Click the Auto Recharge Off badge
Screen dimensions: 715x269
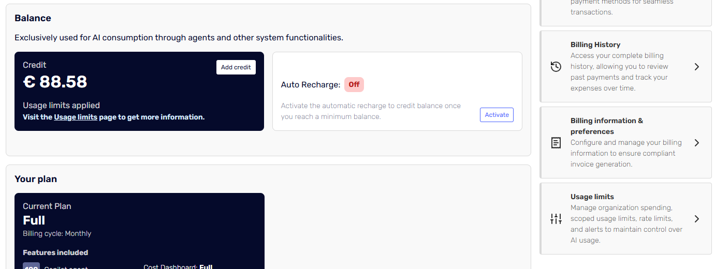coord(354,84)
